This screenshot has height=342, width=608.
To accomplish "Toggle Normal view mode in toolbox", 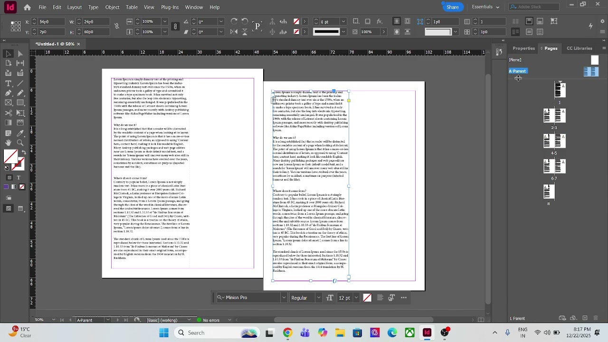I will click(8, 209).
